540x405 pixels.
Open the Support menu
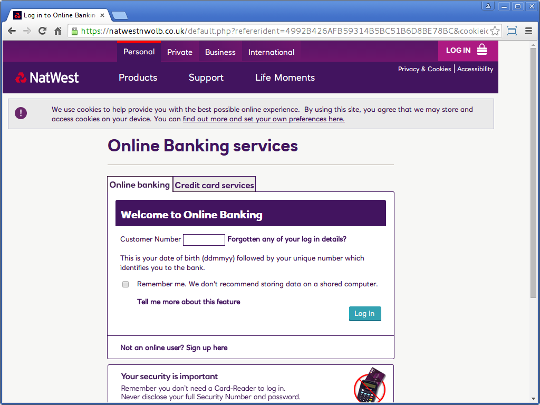click(206, 78)
